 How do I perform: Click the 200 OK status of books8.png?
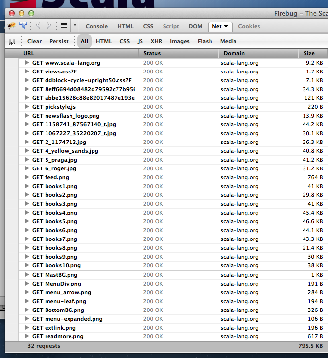point(153,248)
